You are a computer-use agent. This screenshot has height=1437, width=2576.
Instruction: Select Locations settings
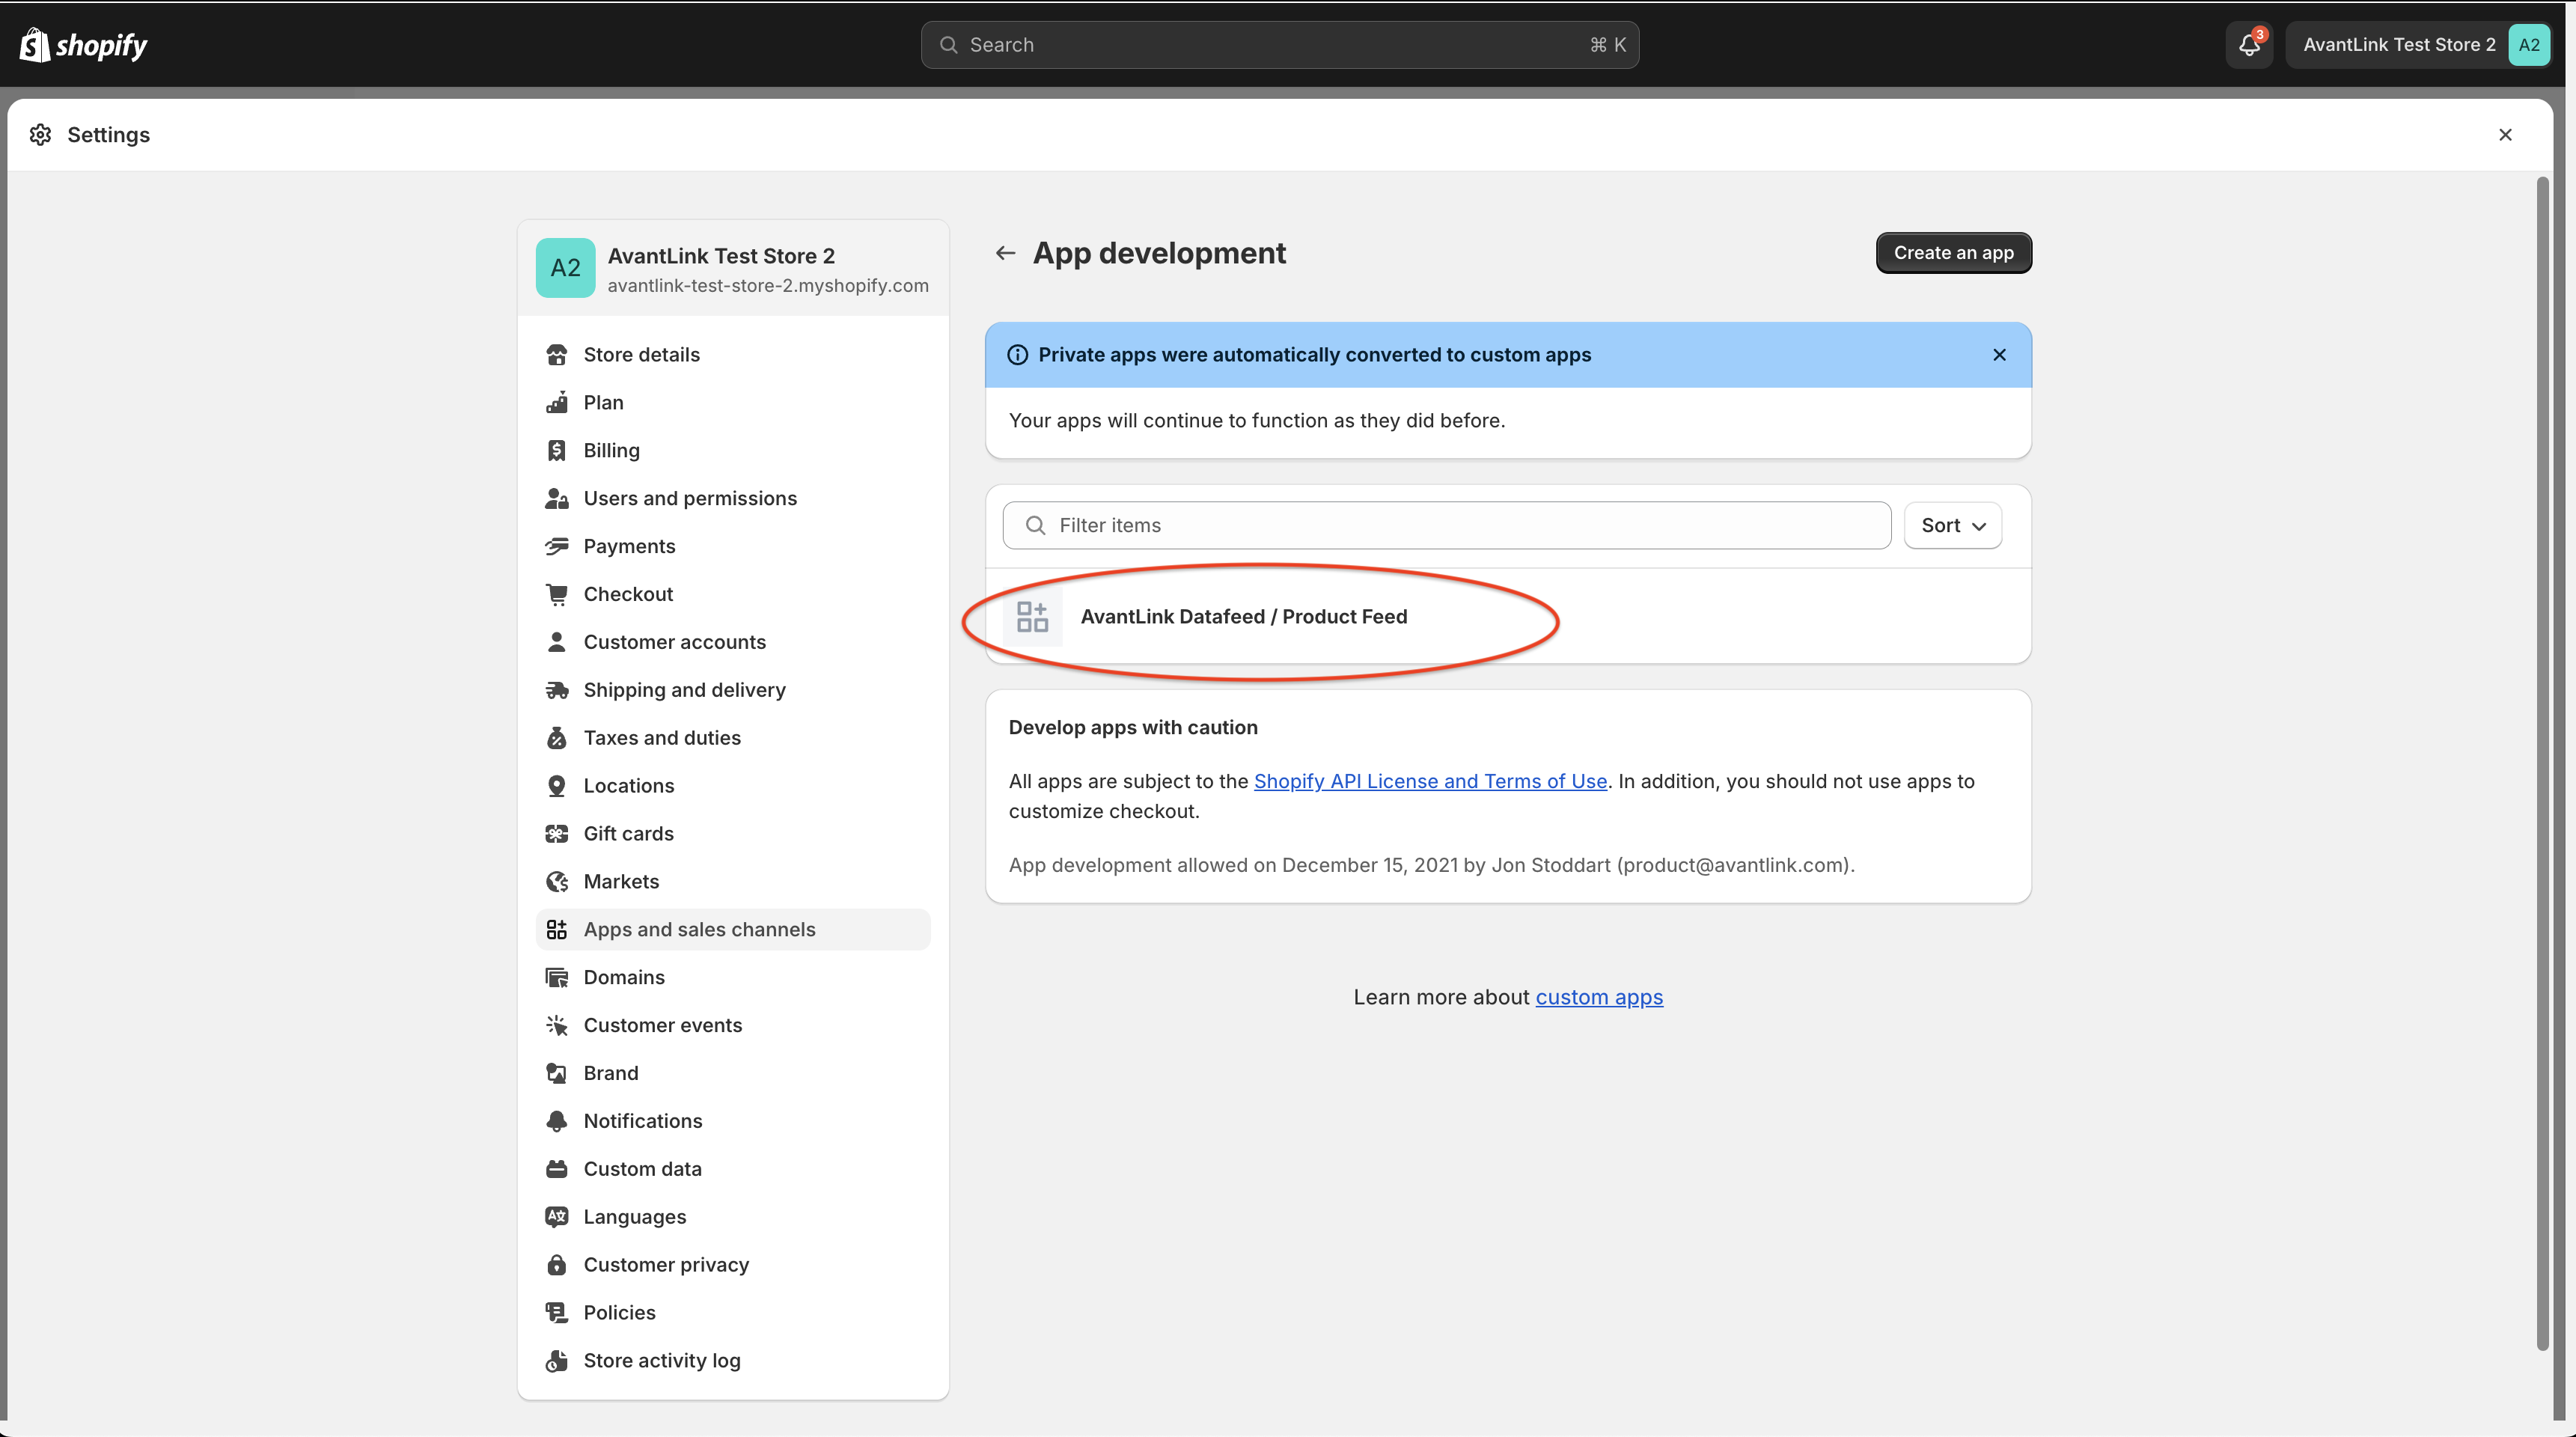click(733, 786)
